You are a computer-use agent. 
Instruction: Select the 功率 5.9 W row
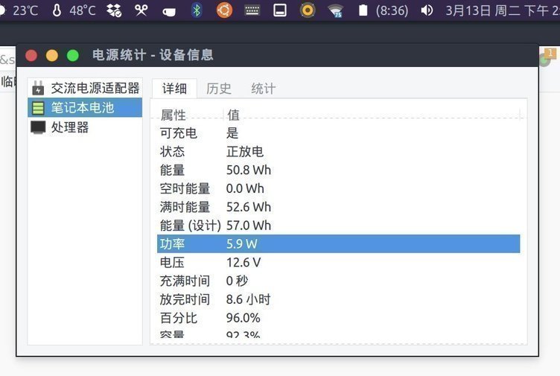338,244
